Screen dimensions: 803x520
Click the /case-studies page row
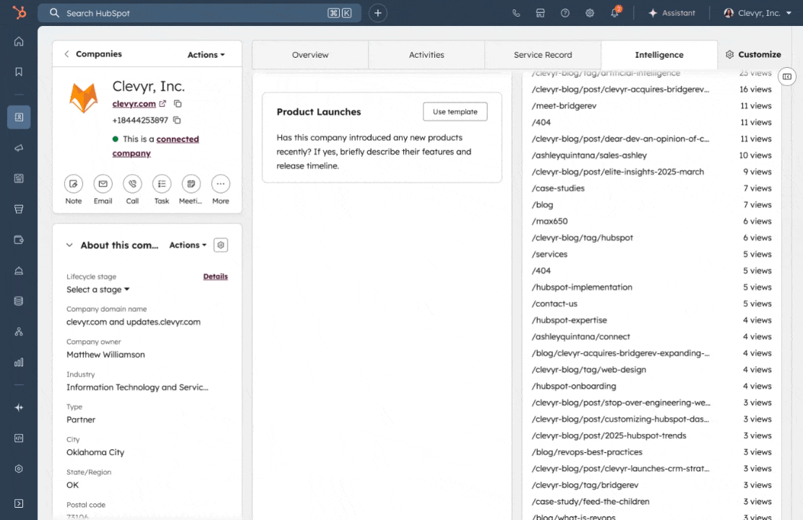tap(651, 188)
